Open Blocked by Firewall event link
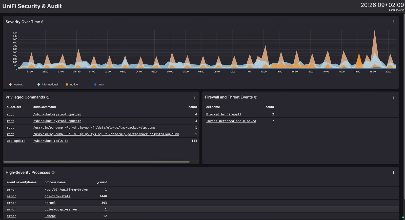Screen dimensions: 405x220 point(224,114)
